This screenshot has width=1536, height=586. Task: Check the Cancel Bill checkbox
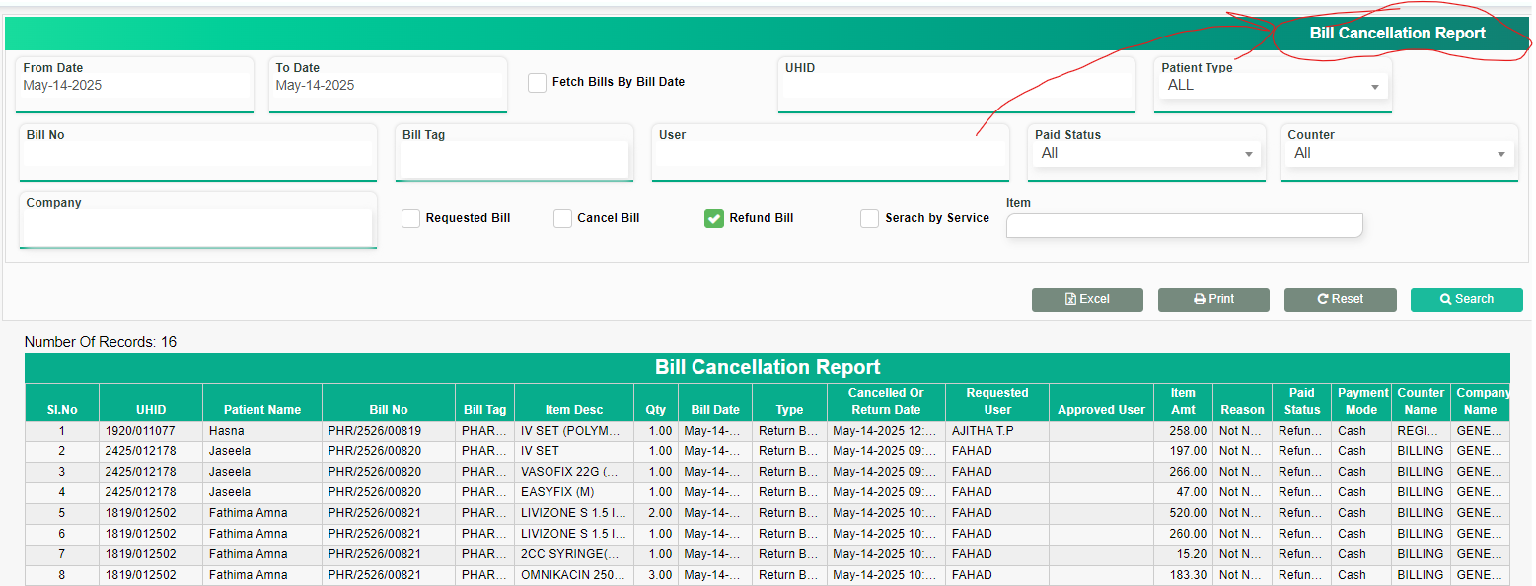pos(562,219)
